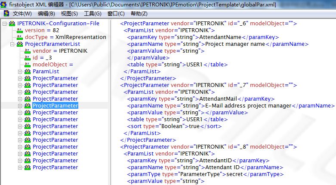Select the id = _3 attribute row
This screenshot has height=185, width=336.
pyautogui.click(x=42, y=58)
